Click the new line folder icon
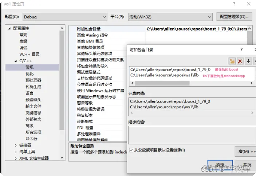The height and width of the screenshot is (176, 256). [232, 61]
